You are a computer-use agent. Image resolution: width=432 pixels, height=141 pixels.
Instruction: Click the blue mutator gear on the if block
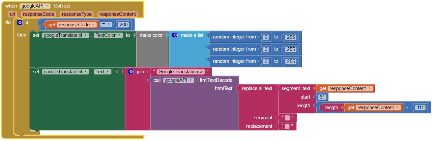[19, 22]
